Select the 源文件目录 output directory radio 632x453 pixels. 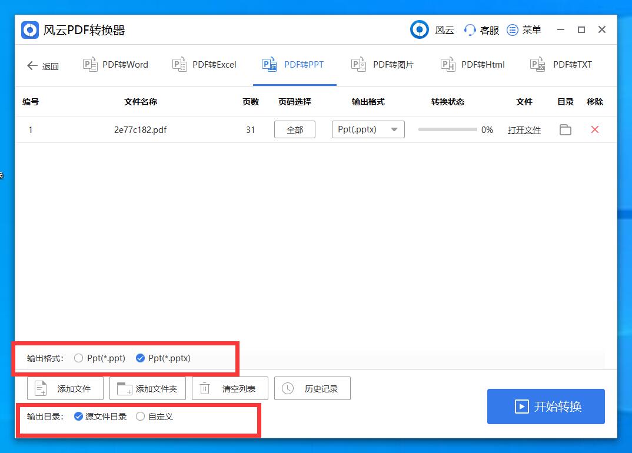tap(79, 417)
